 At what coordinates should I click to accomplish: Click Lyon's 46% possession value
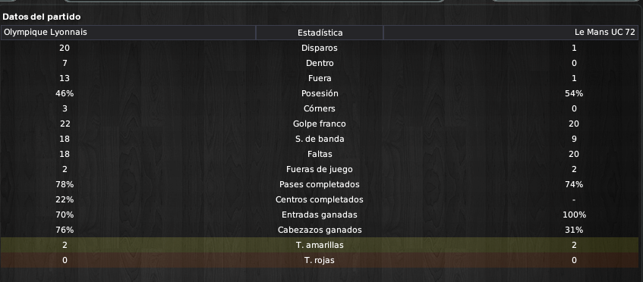65,93
